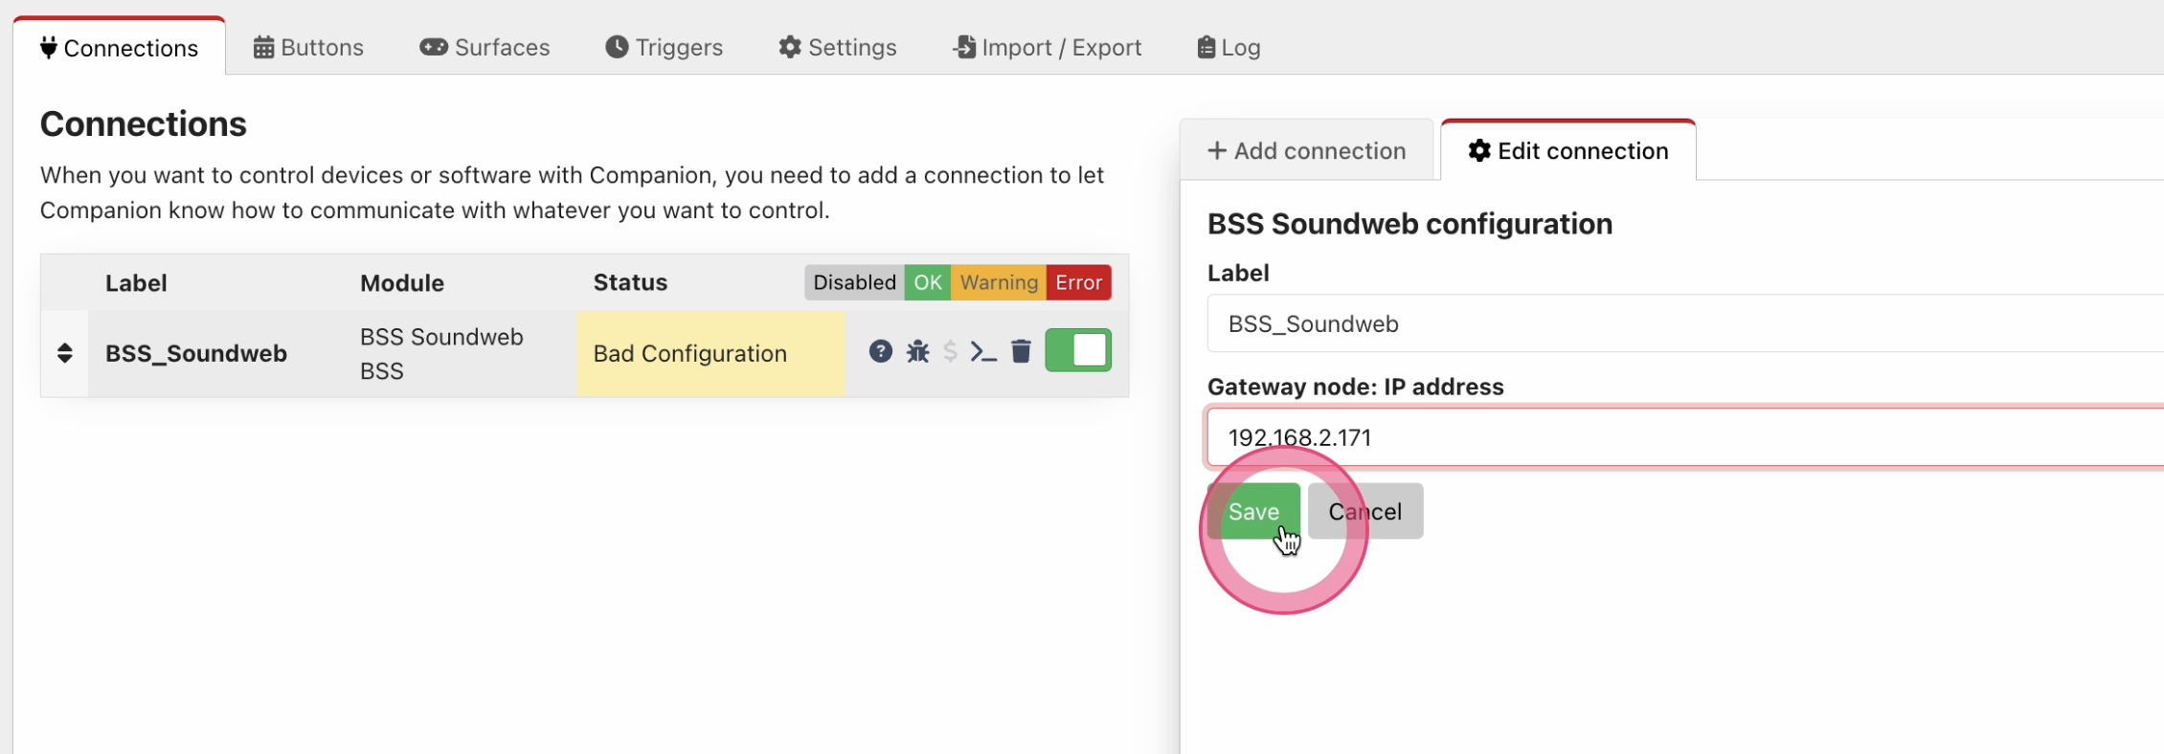Click the dollar sign variables icon
2164x754 pixels.
pyautogui.click(x=950, y=352)
